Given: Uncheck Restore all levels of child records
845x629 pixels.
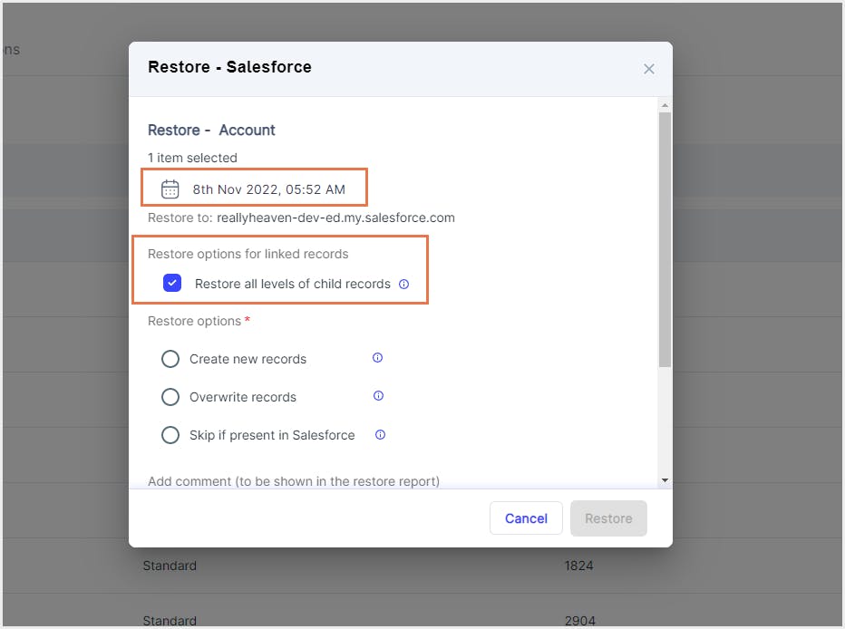Looking at the screenshot, I should 171,283.
